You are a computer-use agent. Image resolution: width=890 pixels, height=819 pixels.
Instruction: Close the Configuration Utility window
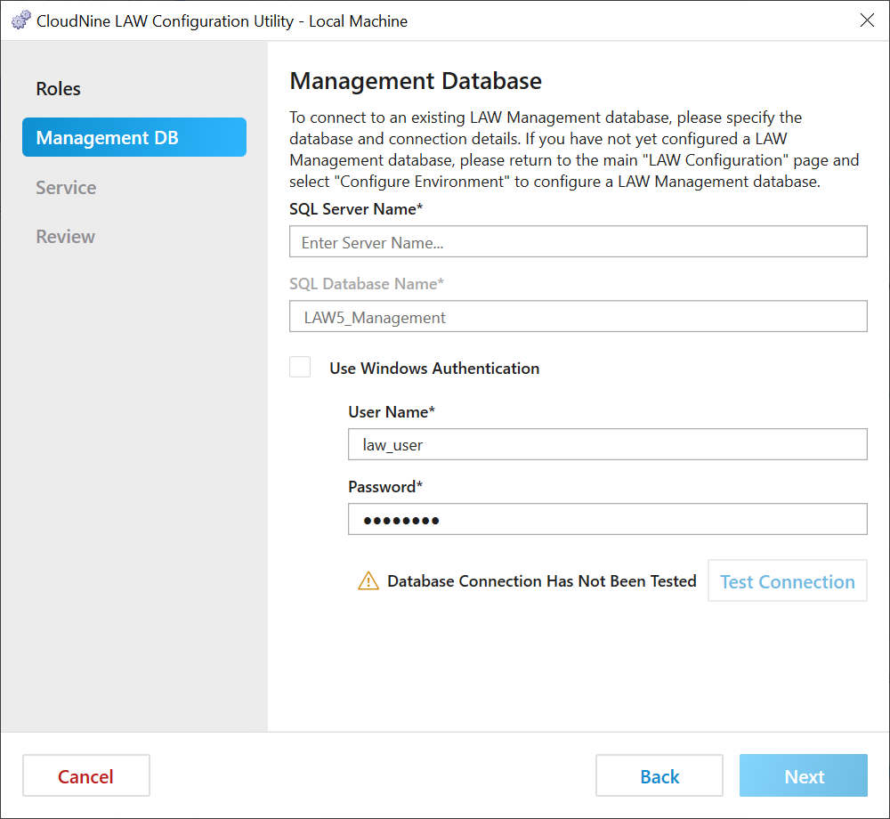click(867, 20)
